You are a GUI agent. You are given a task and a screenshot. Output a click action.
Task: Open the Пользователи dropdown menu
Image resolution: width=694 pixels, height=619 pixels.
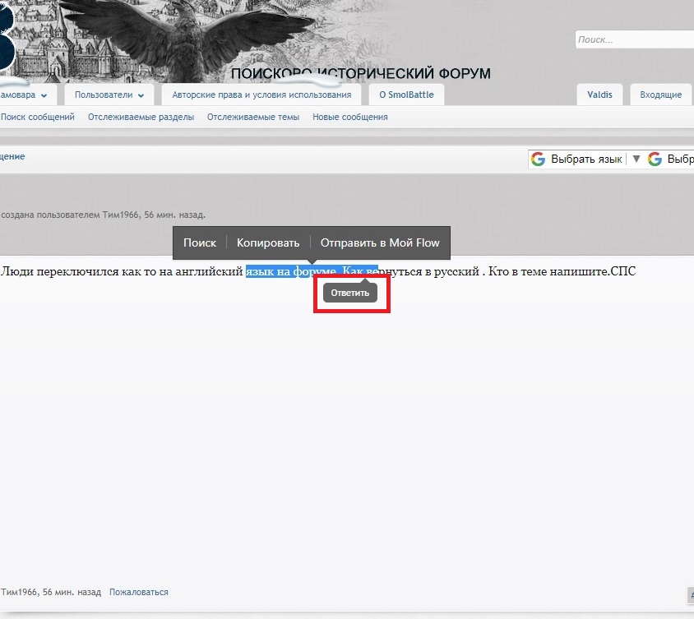click(x=109, y=95)
